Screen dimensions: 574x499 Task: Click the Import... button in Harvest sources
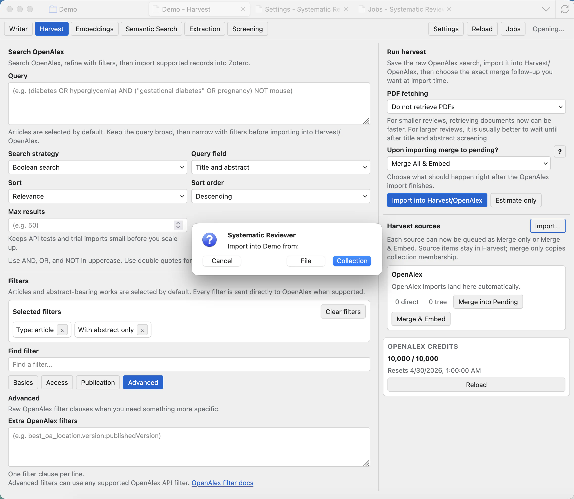(x=547, y=226)
